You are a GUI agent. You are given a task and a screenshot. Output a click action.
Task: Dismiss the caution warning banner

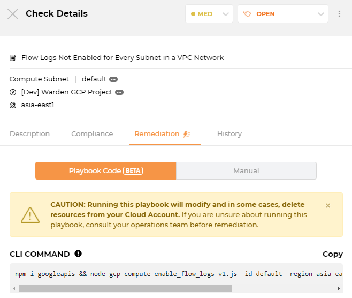tap(328, 206)
